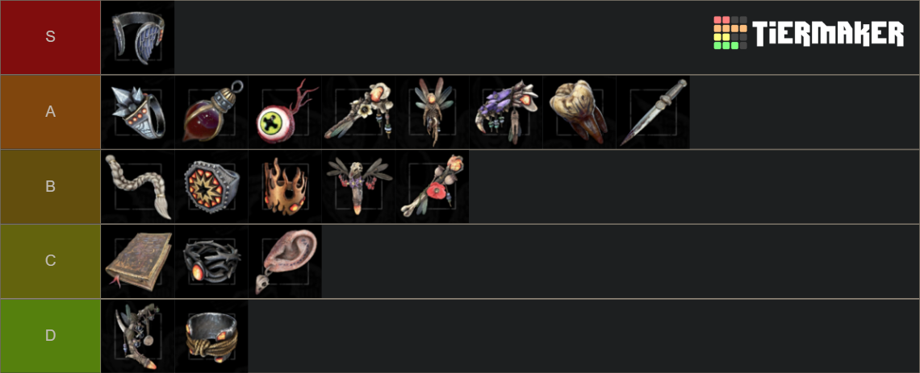Select the flaming crown item

[x=285, y=186]
